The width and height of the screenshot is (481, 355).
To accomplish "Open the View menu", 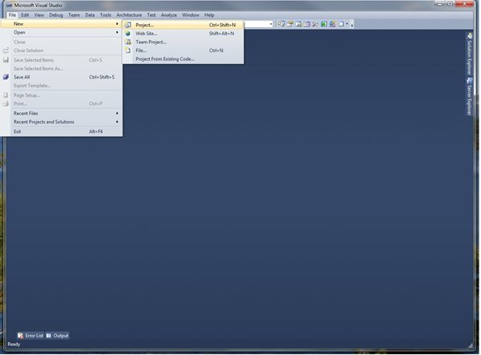I will pos(39,15).
